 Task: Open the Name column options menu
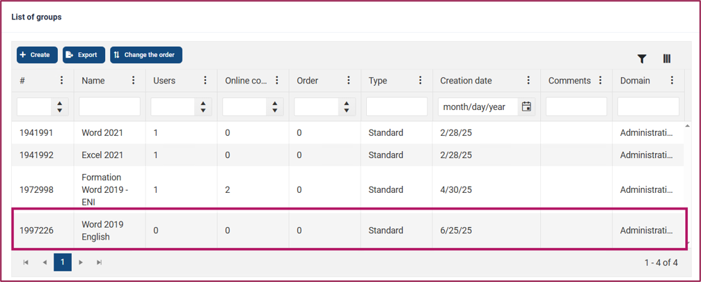(133, 81)
